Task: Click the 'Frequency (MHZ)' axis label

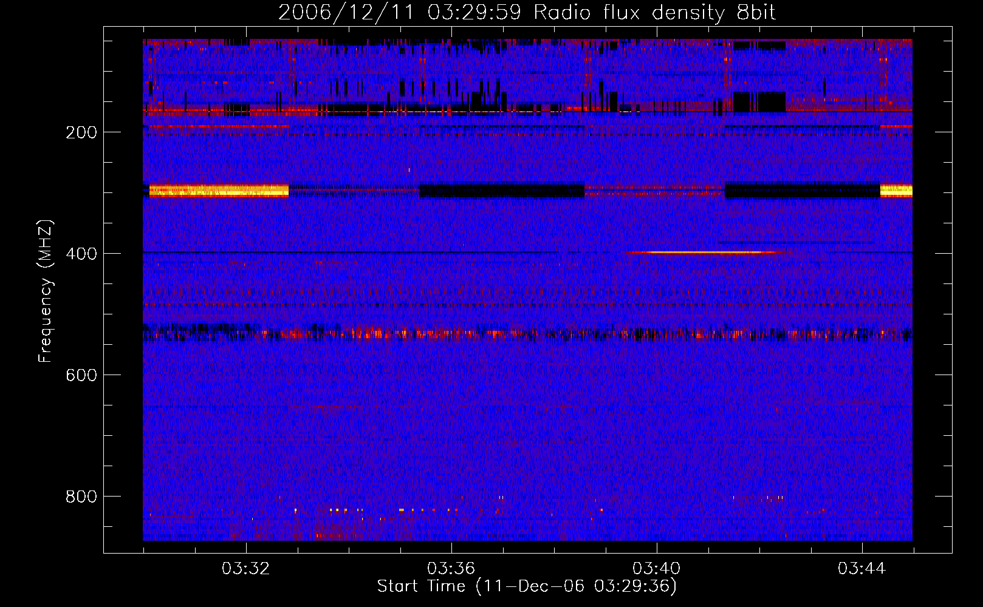Action: coord(46,291)
